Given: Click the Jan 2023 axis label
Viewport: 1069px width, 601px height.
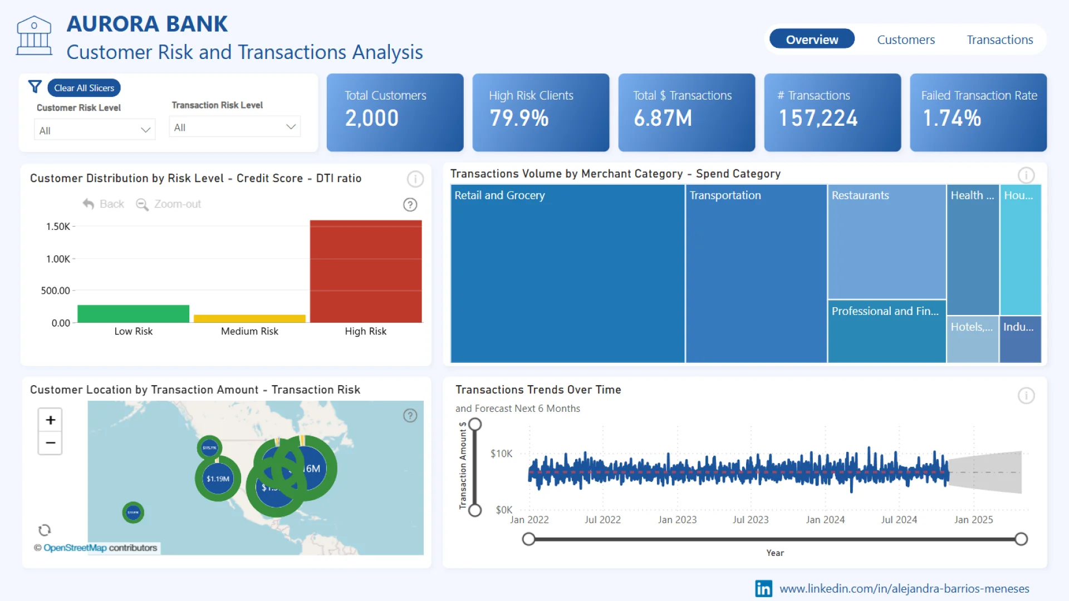Looking at the screenshot, I should 677,520.
